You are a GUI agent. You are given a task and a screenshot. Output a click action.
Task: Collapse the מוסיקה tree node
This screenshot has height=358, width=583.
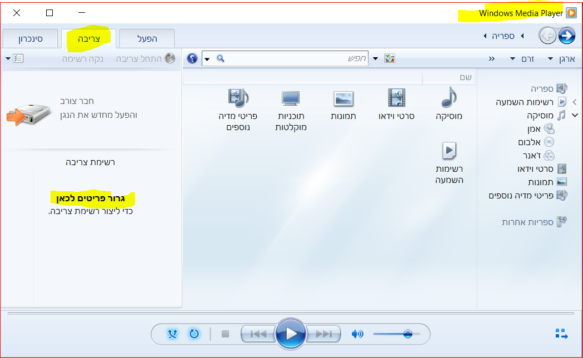(x=575, y=115)
